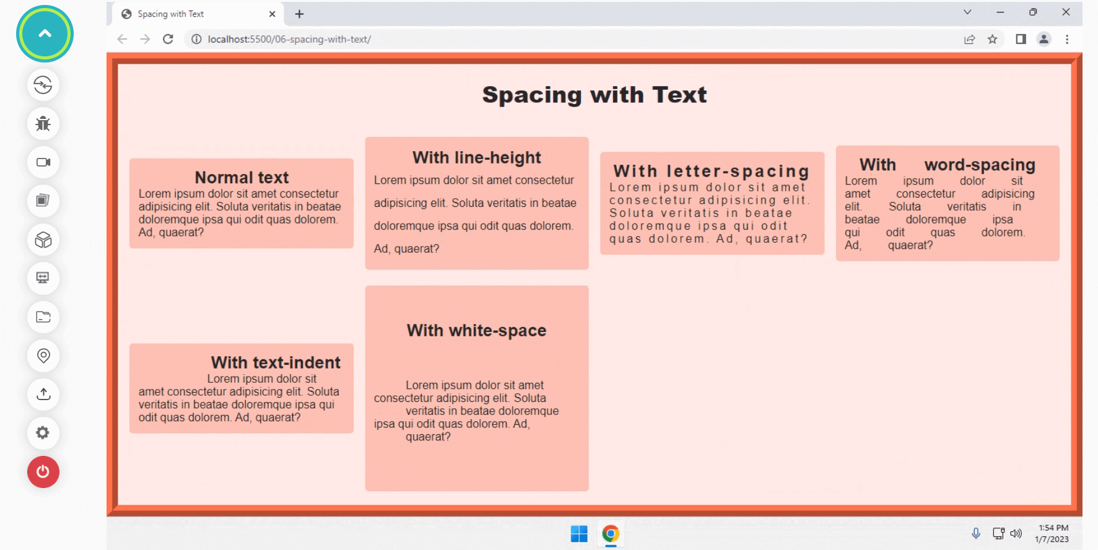Go forward using the browser forward arrow

click(x=145, y=39)
